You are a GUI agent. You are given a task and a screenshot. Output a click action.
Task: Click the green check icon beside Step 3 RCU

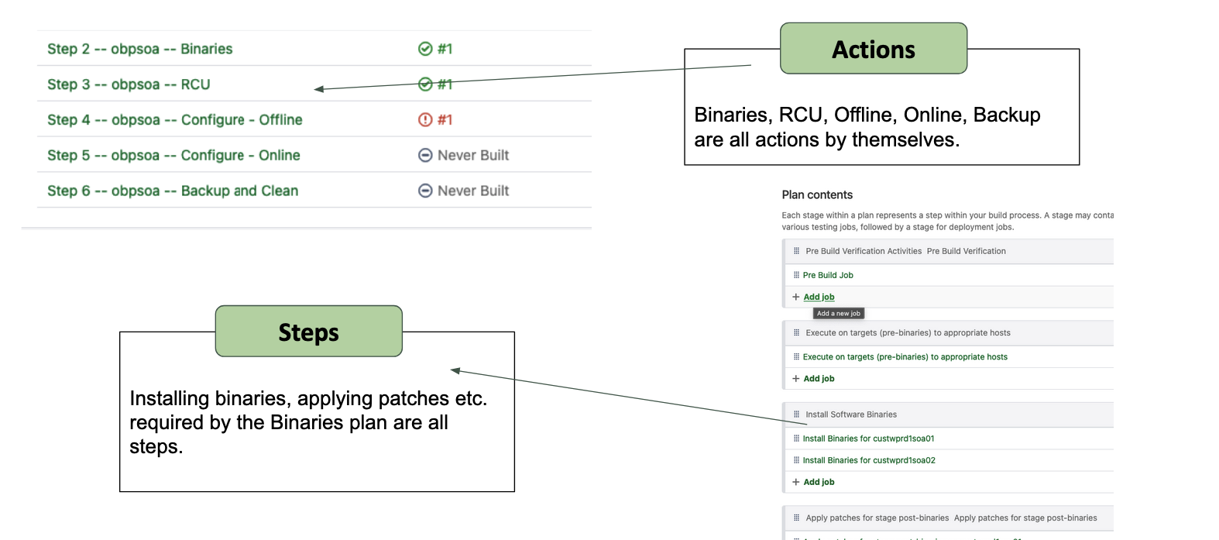coord(425,84)
